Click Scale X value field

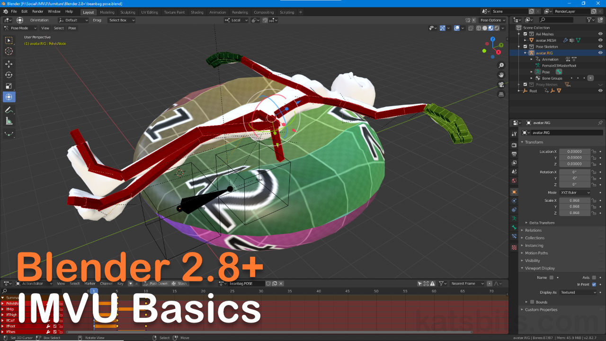click(x=575, y=201)
